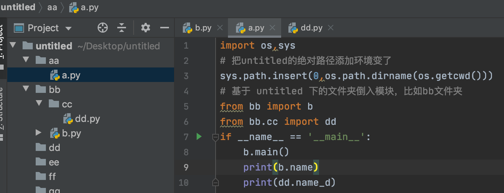
Task: Click the 'from bb.cc import dd' line
Action: pyautogui.click(x=278, y=122)
